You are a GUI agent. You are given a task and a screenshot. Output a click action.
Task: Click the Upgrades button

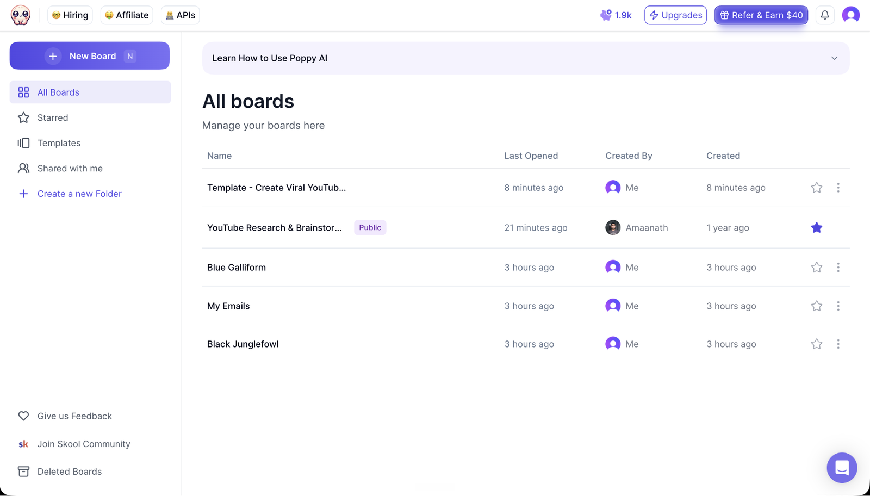(676, 15)
